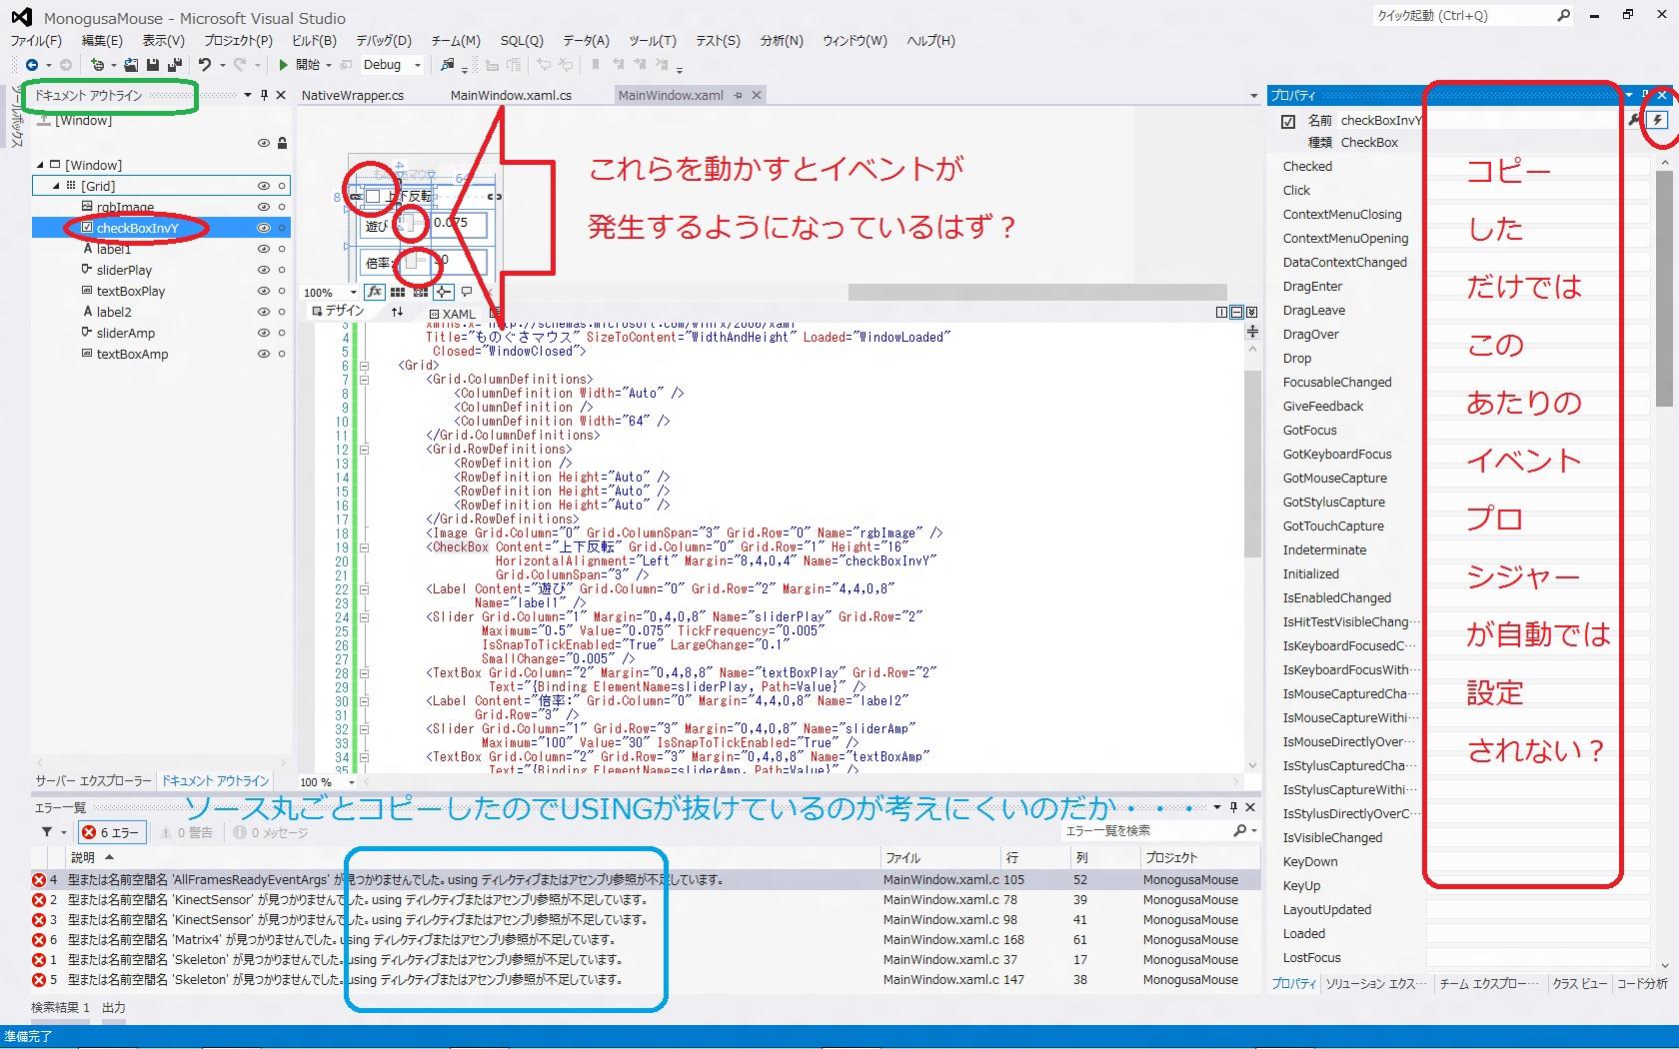Open the error list filter funnel
Viewport: 1679px width, 1049px height.
tap(47, 832)
